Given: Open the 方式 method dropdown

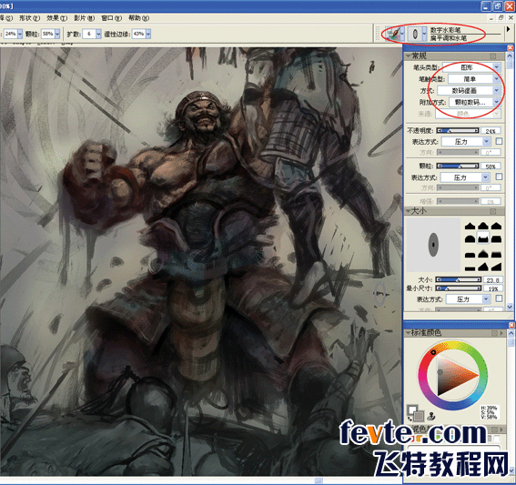Looking at the screenshot, I should pos(469,90).
